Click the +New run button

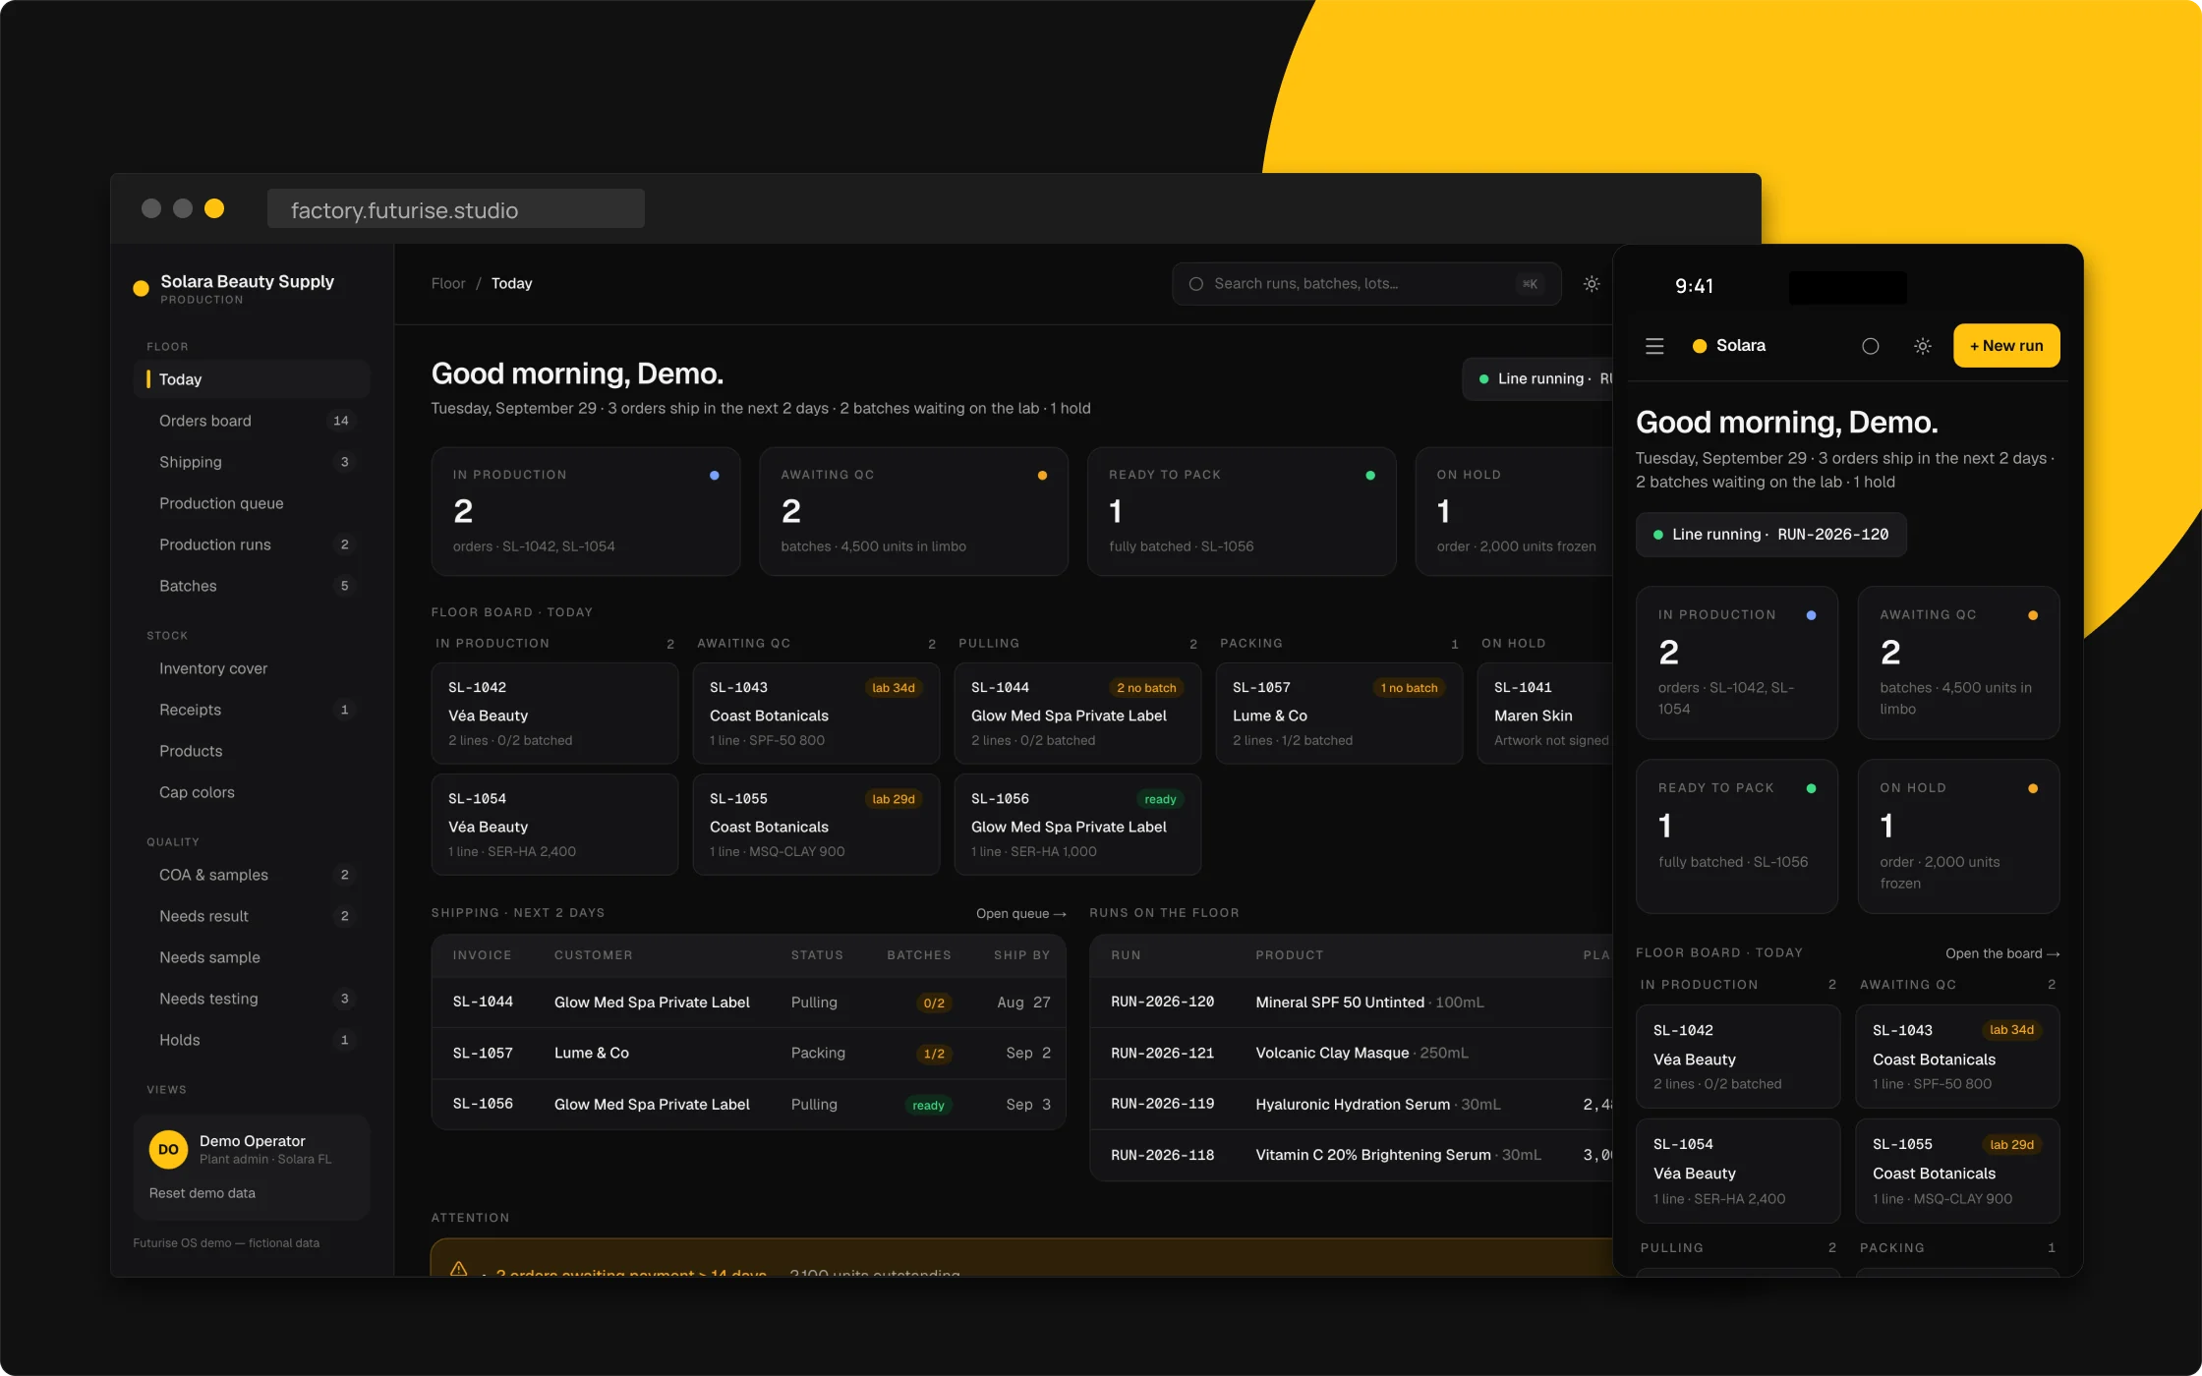2006,346
